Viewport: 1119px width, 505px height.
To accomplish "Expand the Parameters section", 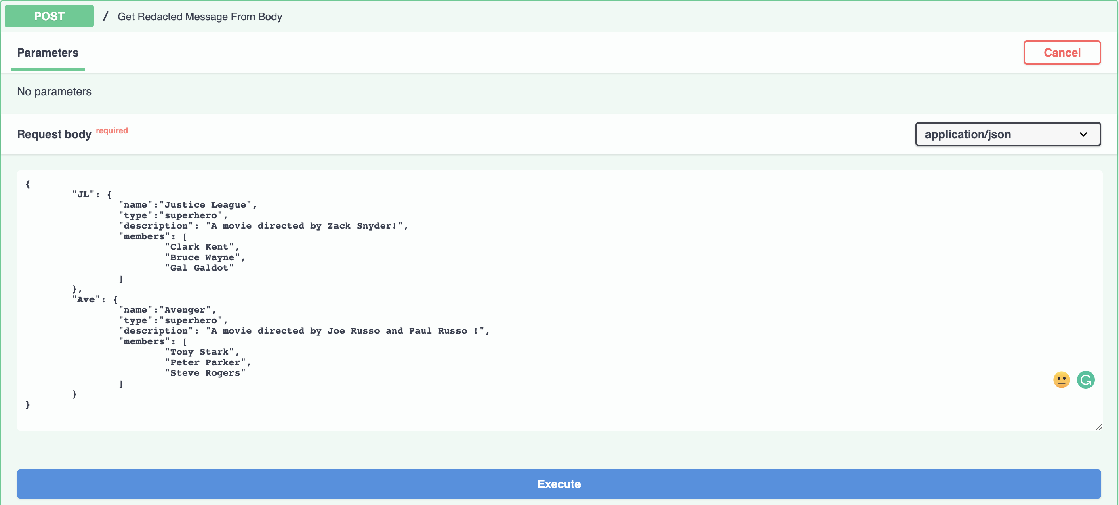I will [x=47, y=51].
